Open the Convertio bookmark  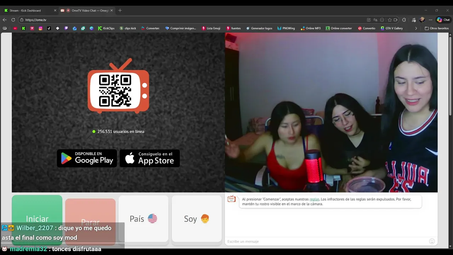[366, 28]
